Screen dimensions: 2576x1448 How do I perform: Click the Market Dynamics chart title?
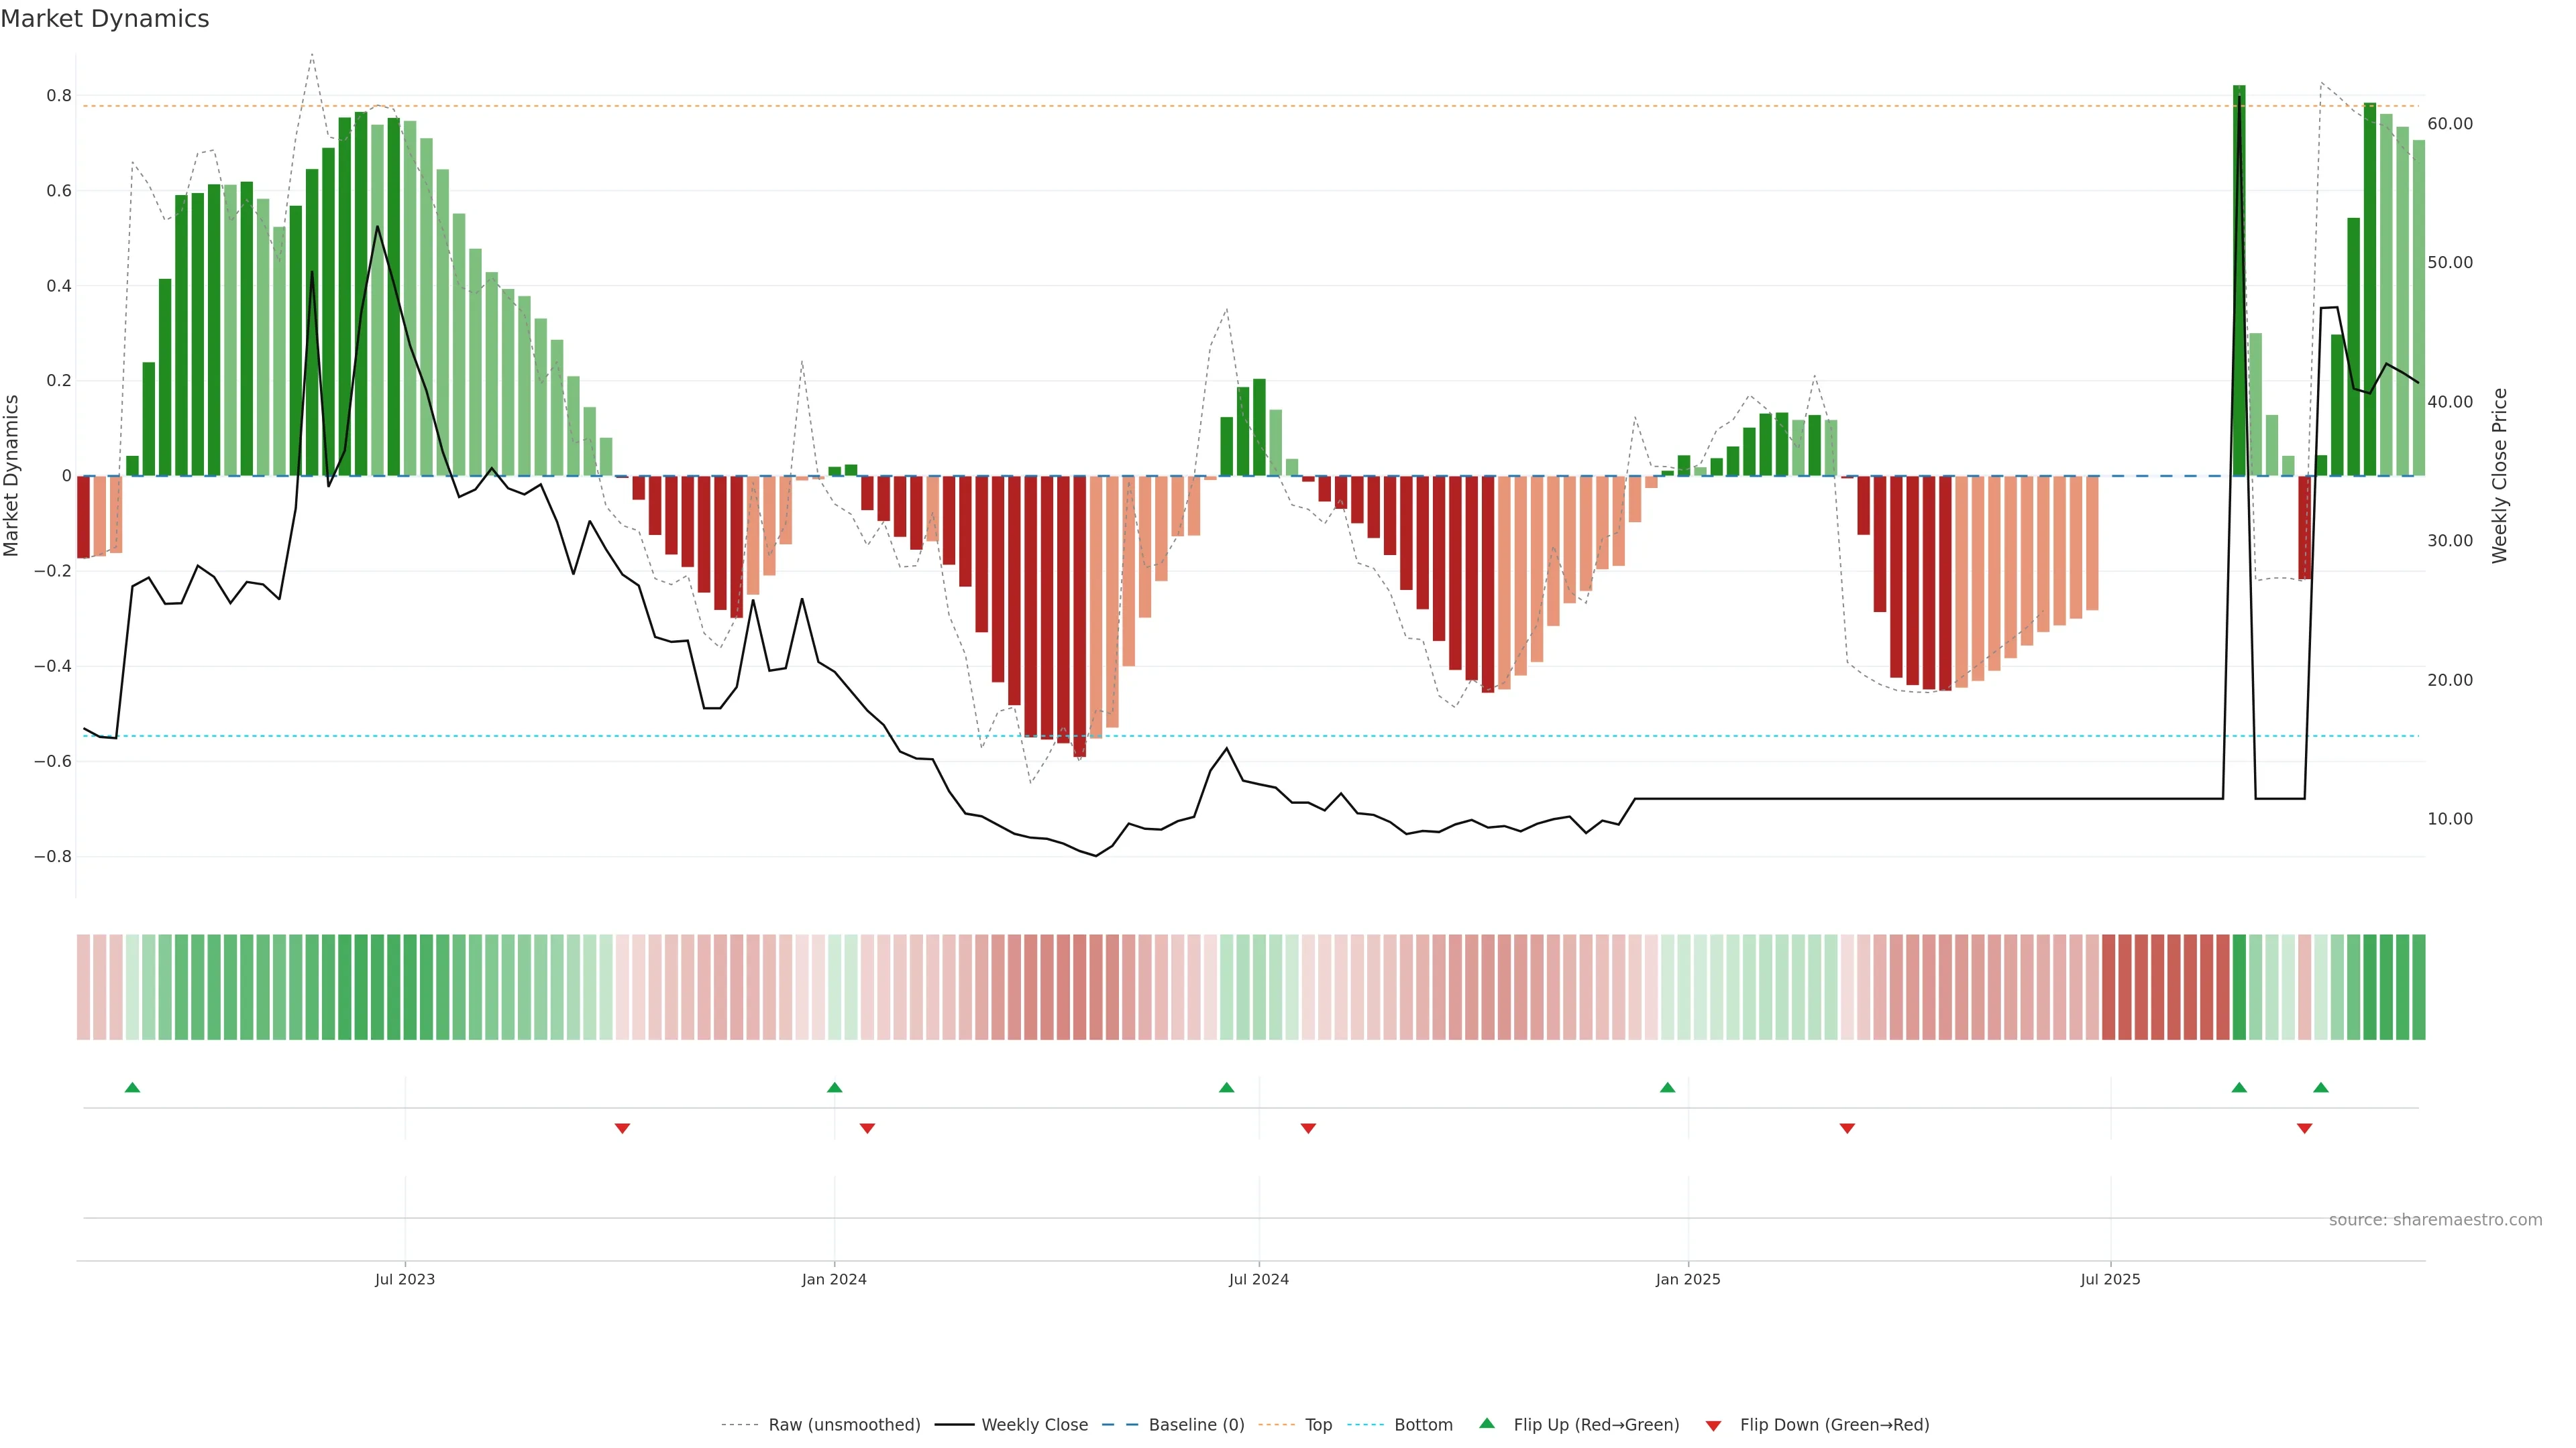pos(105,19)
